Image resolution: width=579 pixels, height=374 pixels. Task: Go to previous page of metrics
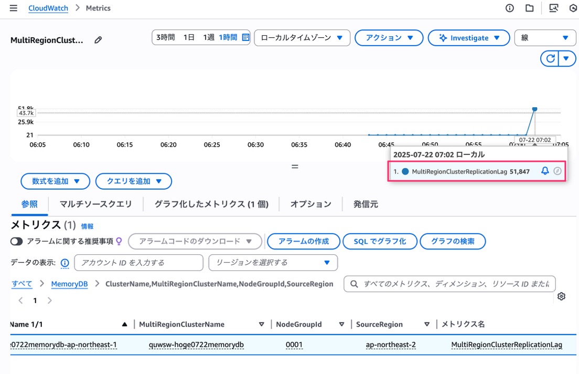point(20,300)
